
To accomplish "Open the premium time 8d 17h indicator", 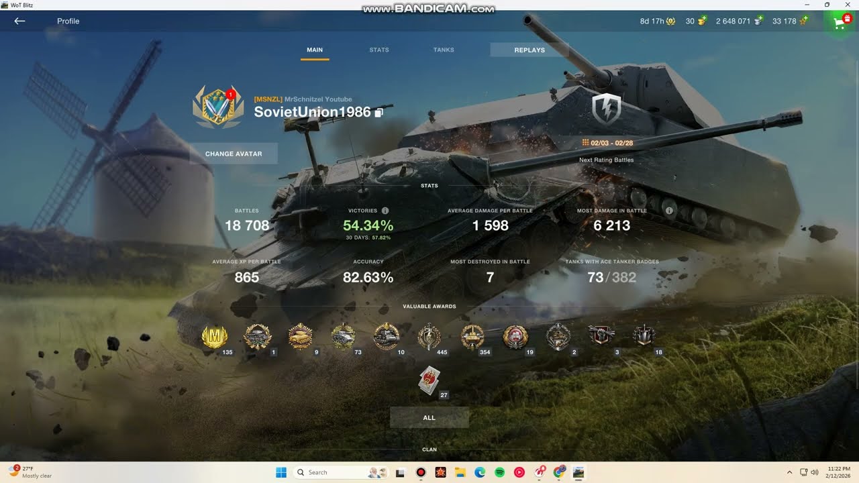I will pyautogui.click(x=657, y=21).
